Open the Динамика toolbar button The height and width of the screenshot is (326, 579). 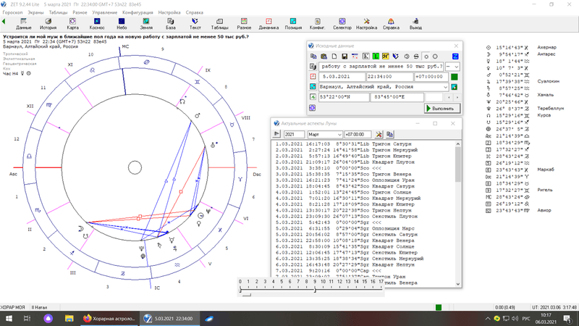(x=268, y=23)
